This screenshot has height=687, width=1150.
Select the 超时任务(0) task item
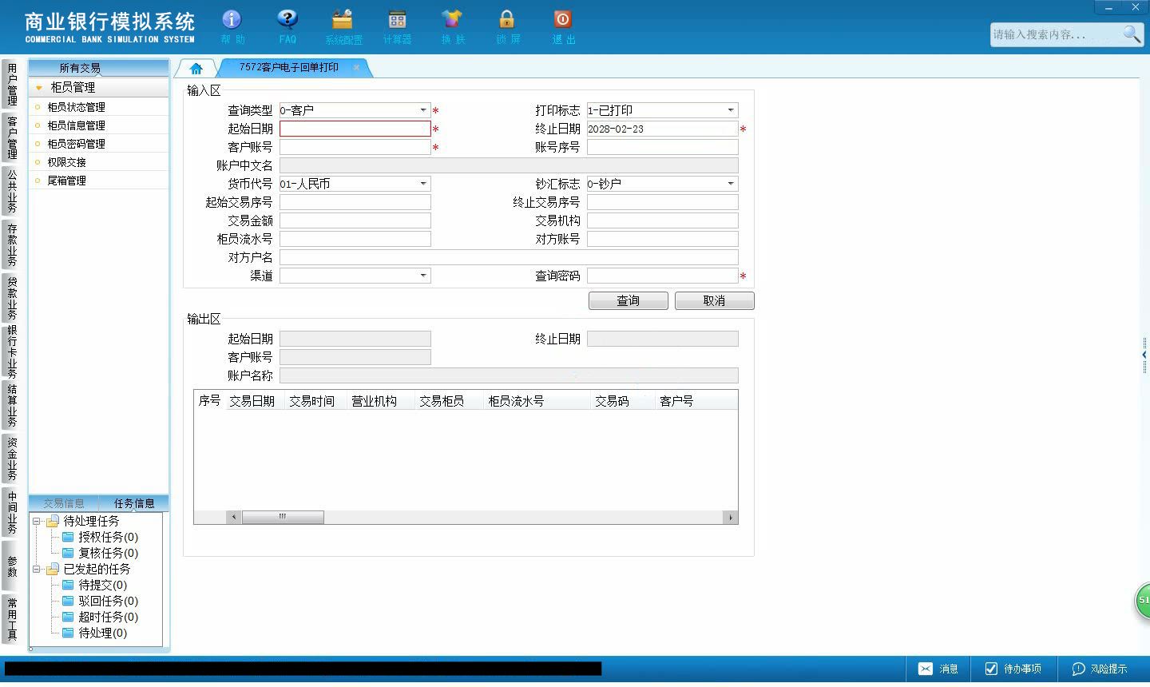[100, 617]
